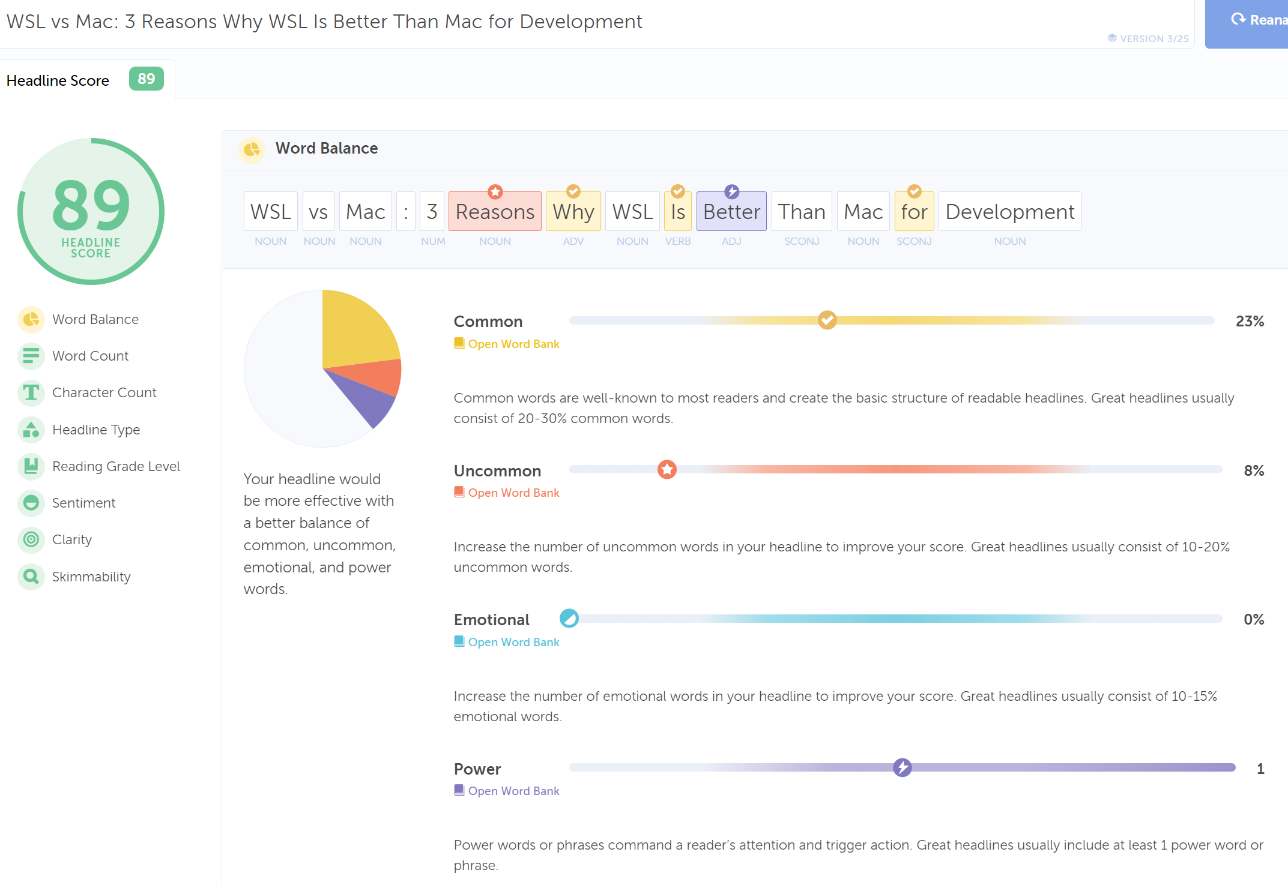
Task: Select Reading Grade Level in sidebar
Action: 116,466
